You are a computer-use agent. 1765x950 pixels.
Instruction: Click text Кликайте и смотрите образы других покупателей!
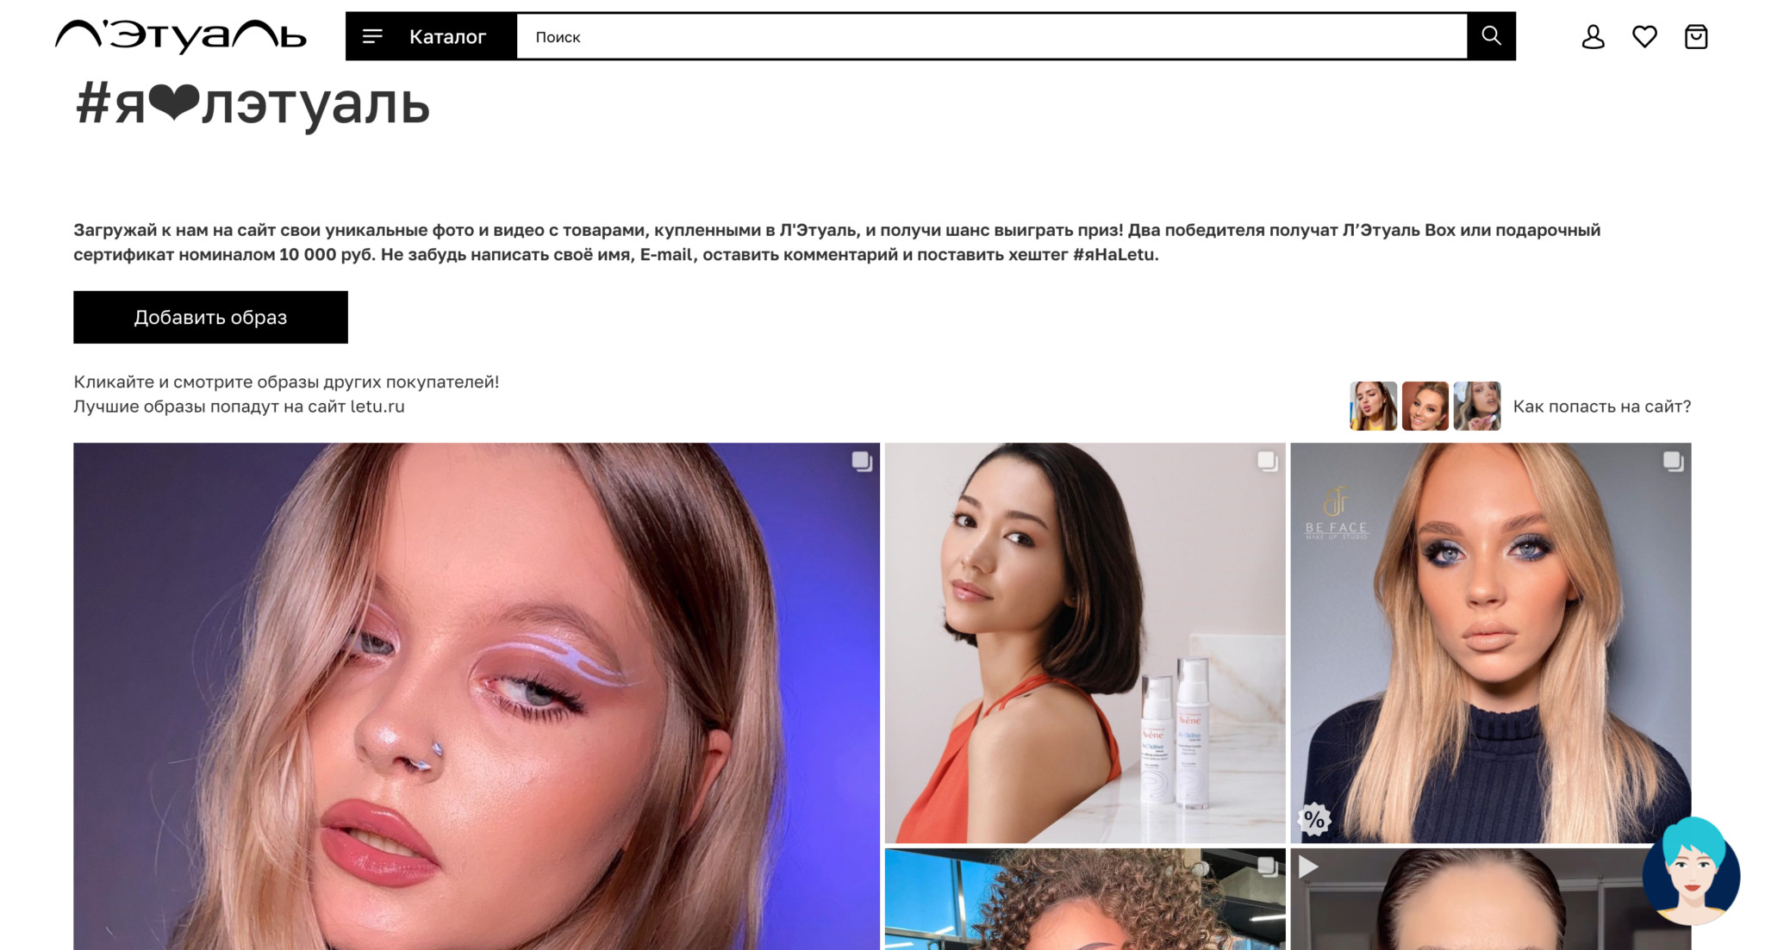[x=286, y=382]
